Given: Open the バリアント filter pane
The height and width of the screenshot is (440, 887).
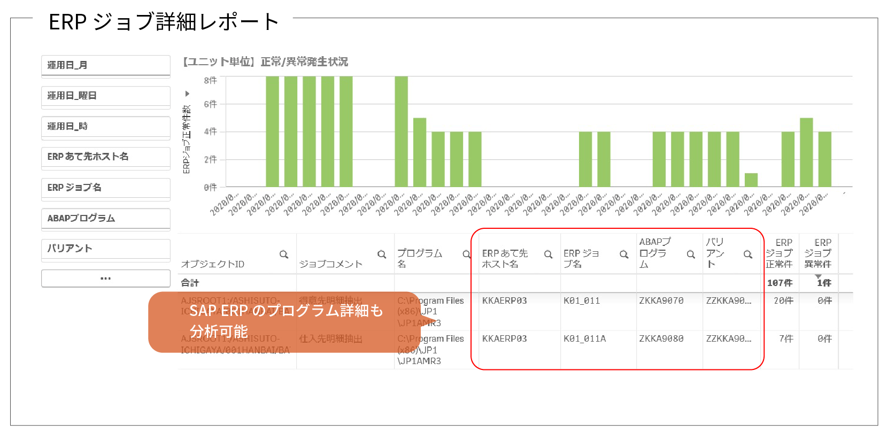Looking at the screenshot, I should pos(106,249).
